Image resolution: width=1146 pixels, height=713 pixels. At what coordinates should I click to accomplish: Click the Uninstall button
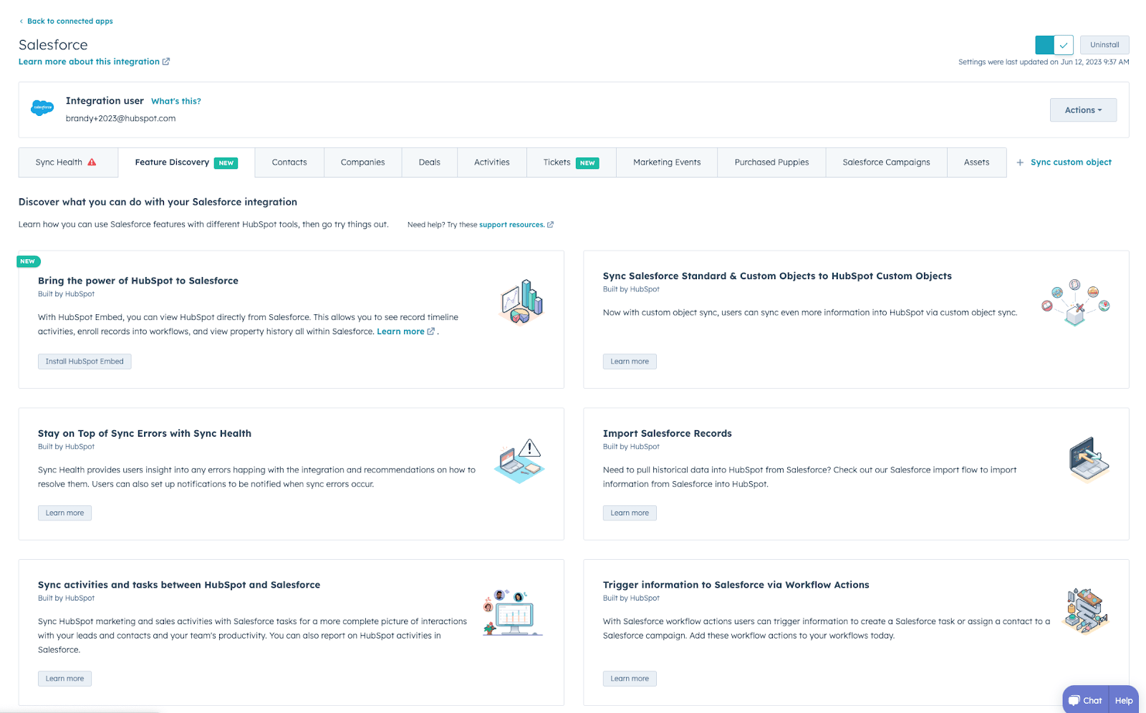pos(1104,44)
